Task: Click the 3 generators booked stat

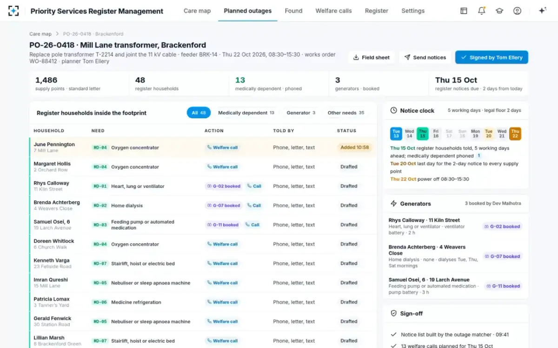Action: tap(379, 84)
